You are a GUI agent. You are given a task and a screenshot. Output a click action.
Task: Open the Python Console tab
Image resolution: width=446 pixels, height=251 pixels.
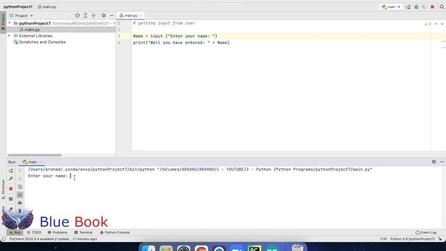click(x=115, y=232)
